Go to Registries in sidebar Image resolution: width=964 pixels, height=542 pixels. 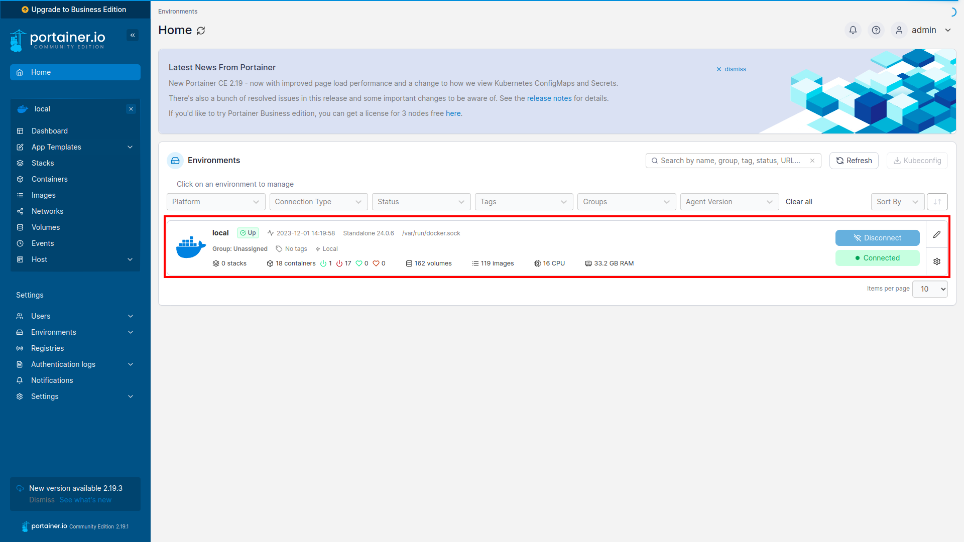pyautogui.click(x=47, y=348)
